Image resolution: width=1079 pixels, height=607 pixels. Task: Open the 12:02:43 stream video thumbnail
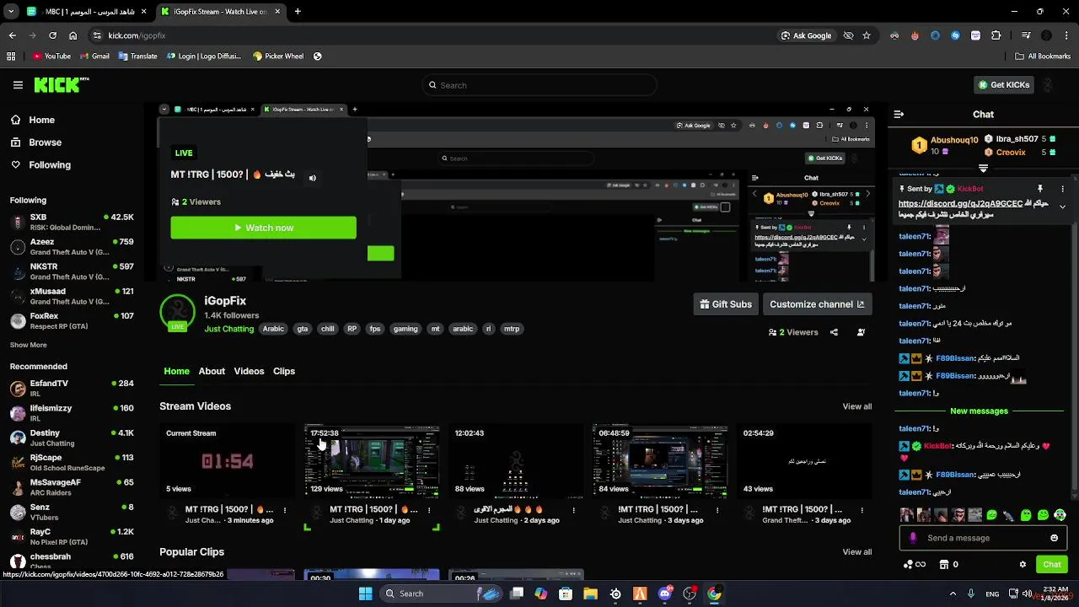click(x=516, y=460)
